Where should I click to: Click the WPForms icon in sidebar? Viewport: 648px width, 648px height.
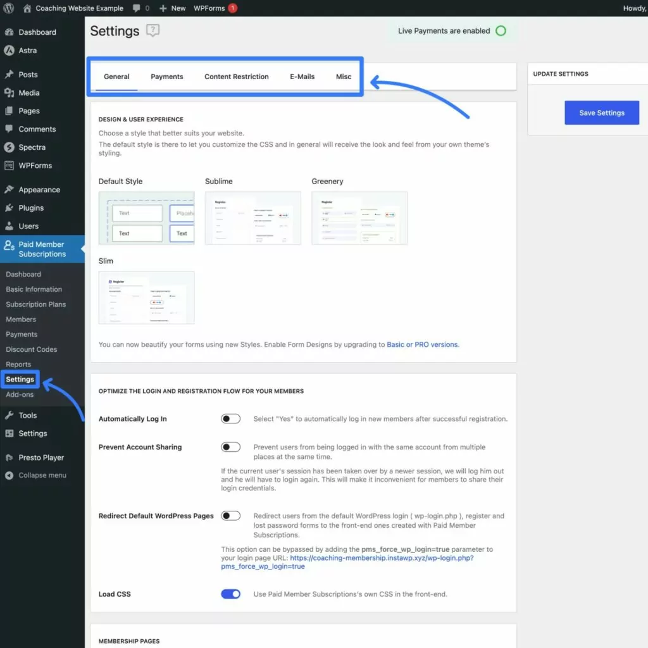(x=9, y=165)
